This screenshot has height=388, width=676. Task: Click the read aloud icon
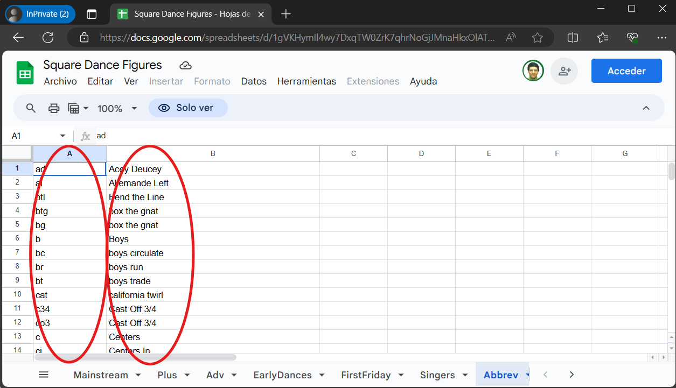pyautogui.click(x=511, y=37)
